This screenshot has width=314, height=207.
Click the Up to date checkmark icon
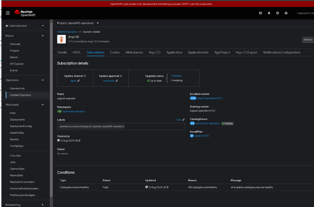click(x=148, y=81)
